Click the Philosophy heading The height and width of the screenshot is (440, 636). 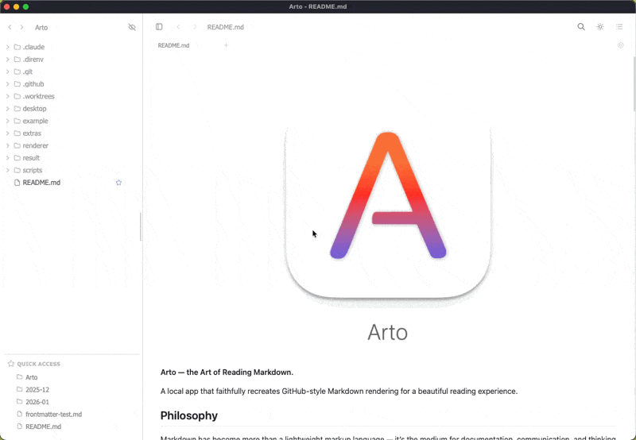point(189,415)
